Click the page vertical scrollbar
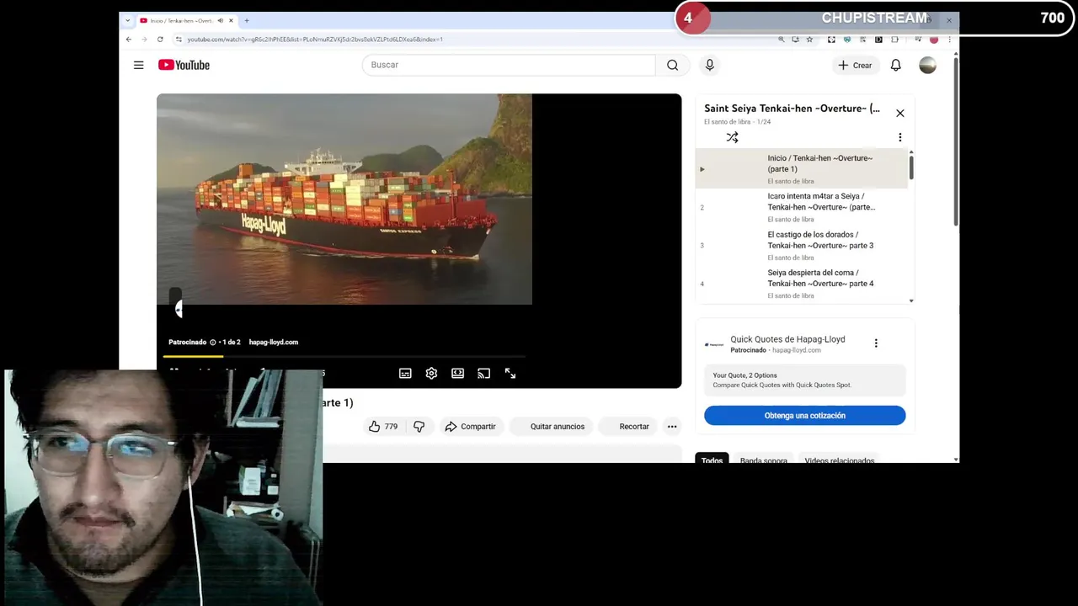This screenshot has width=1078, height=606. coord(955,140)
